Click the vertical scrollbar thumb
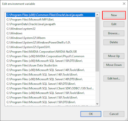128x121 pixels. (x=97, y=44)
